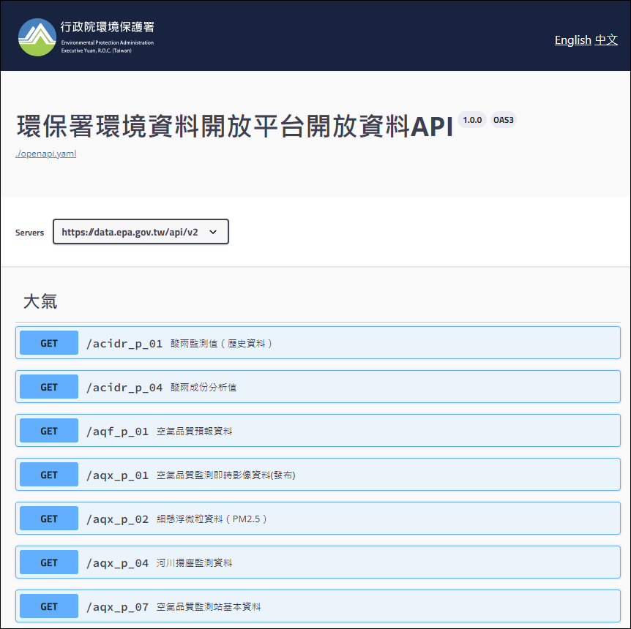Expand the /aqx_p_02 PM2.5 endpoint row
The height and width of the screenshot is (629, 631).
click(318, 519)
